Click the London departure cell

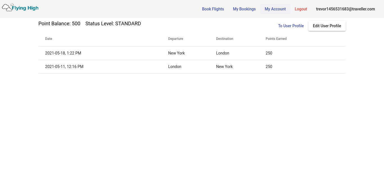click(175, 67)
